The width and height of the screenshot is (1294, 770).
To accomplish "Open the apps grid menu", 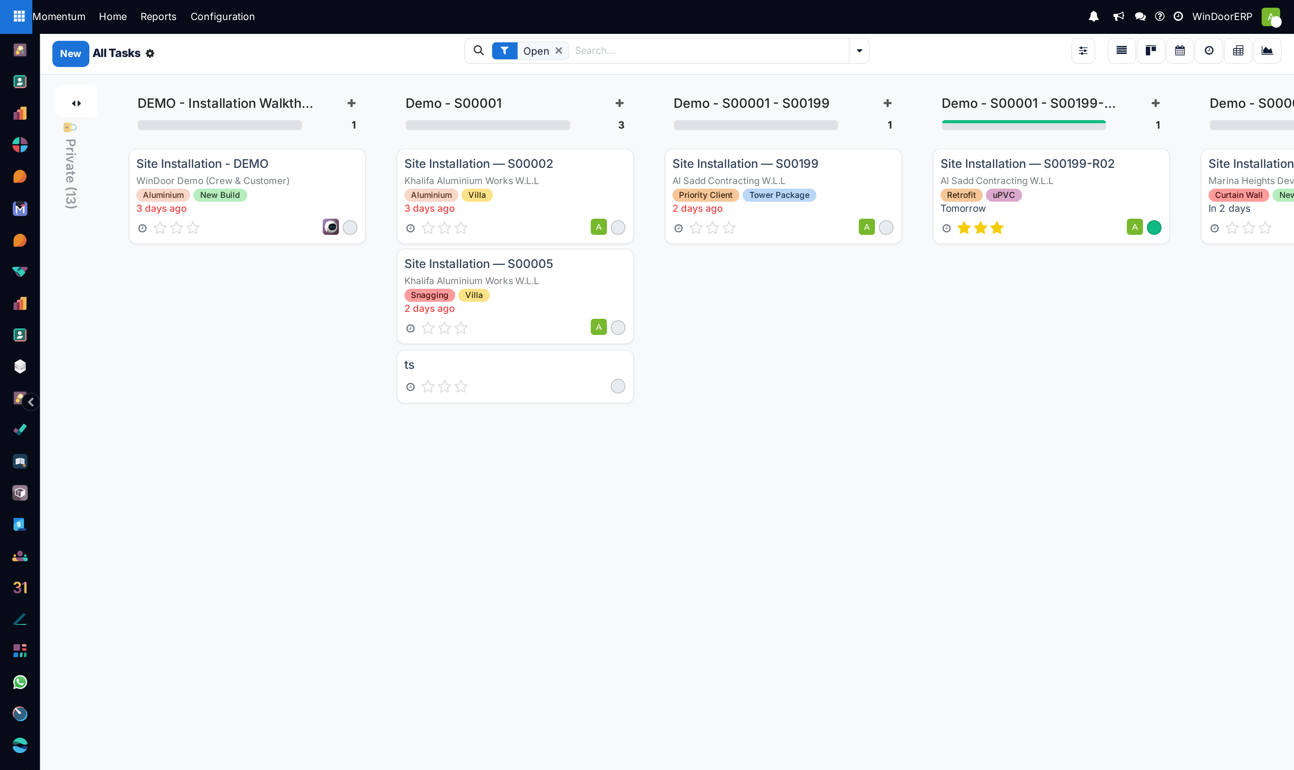I will click(x=19, y=16).
